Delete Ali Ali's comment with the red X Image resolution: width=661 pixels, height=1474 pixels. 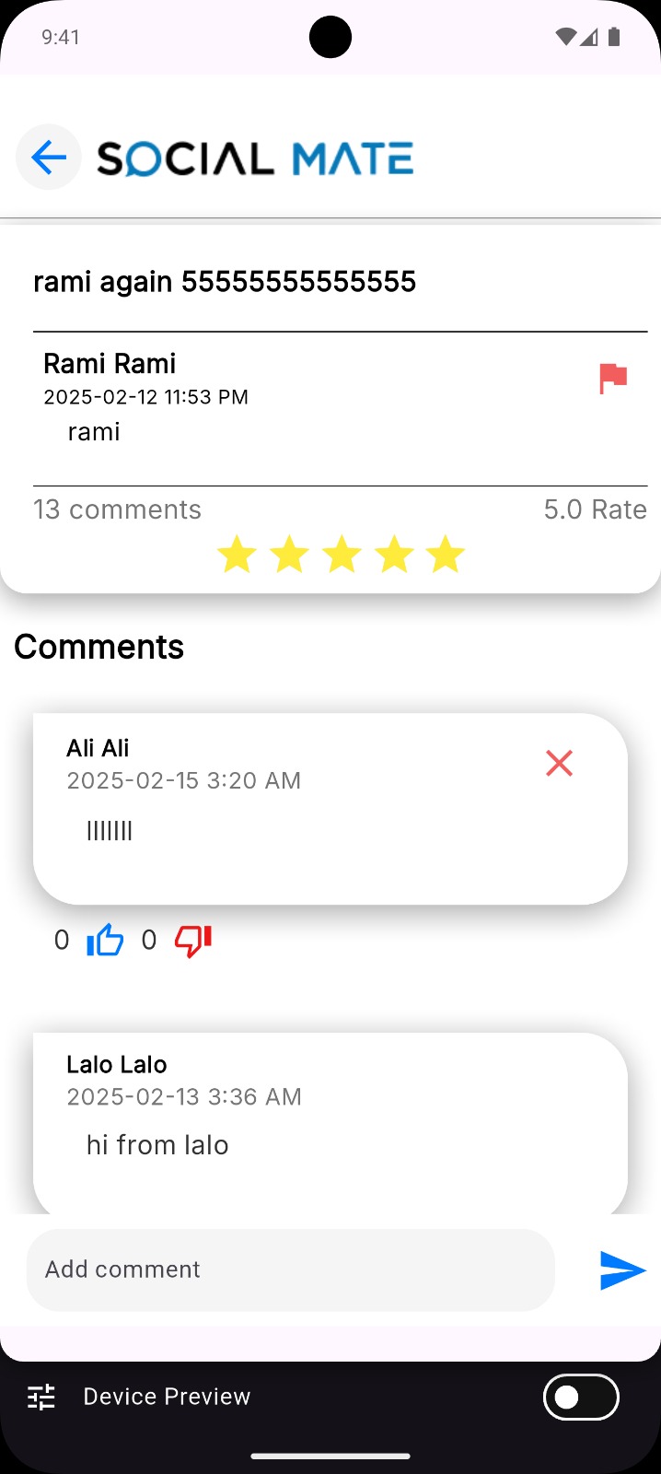point(559,763)
